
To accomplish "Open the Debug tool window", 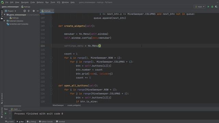I will 31,122.
